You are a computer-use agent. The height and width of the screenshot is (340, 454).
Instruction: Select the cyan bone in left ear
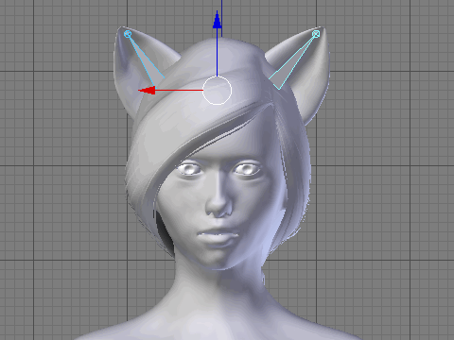coord(145,59)
